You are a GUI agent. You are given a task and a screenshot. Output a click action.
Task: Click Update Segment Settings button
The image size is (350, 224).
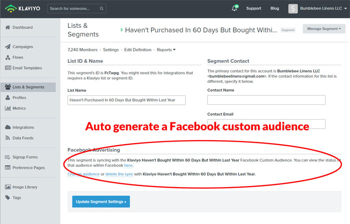tap(101, 202)
